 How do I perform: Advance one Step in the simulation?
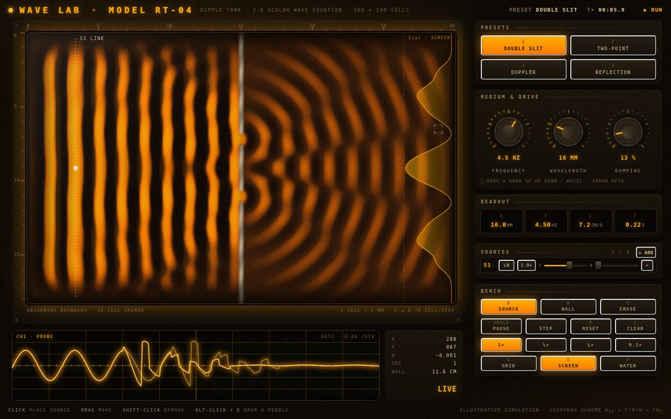click(546, 326)
